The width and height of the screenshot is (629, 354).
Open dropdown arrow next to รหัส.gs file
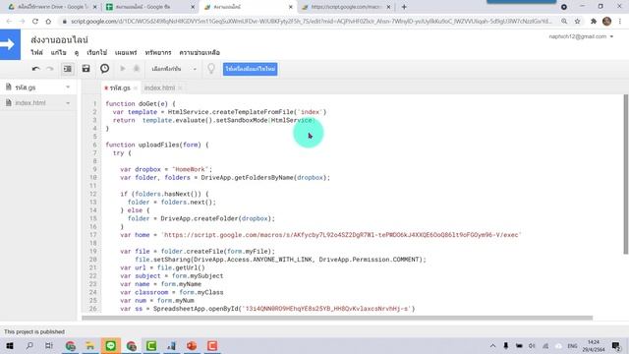point(68,88)
